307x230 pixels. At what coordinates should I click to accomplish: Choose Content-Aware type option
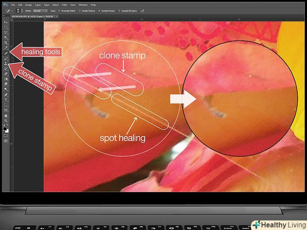pyautogui.click(x=107, y=11)
